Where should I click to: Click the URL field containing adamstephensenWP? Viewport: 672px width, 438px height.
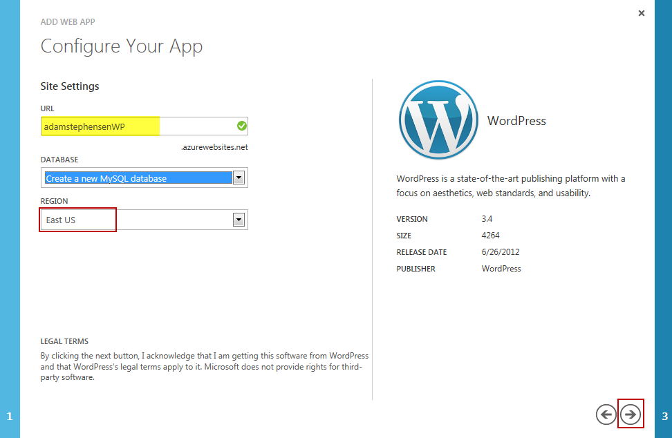(x=144, y=126)
